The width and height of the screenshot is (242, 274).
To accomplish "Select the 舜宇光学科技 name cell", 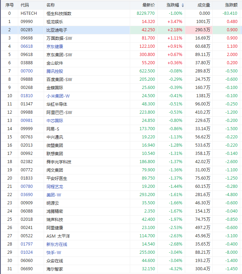I will [x=59, y=162].
